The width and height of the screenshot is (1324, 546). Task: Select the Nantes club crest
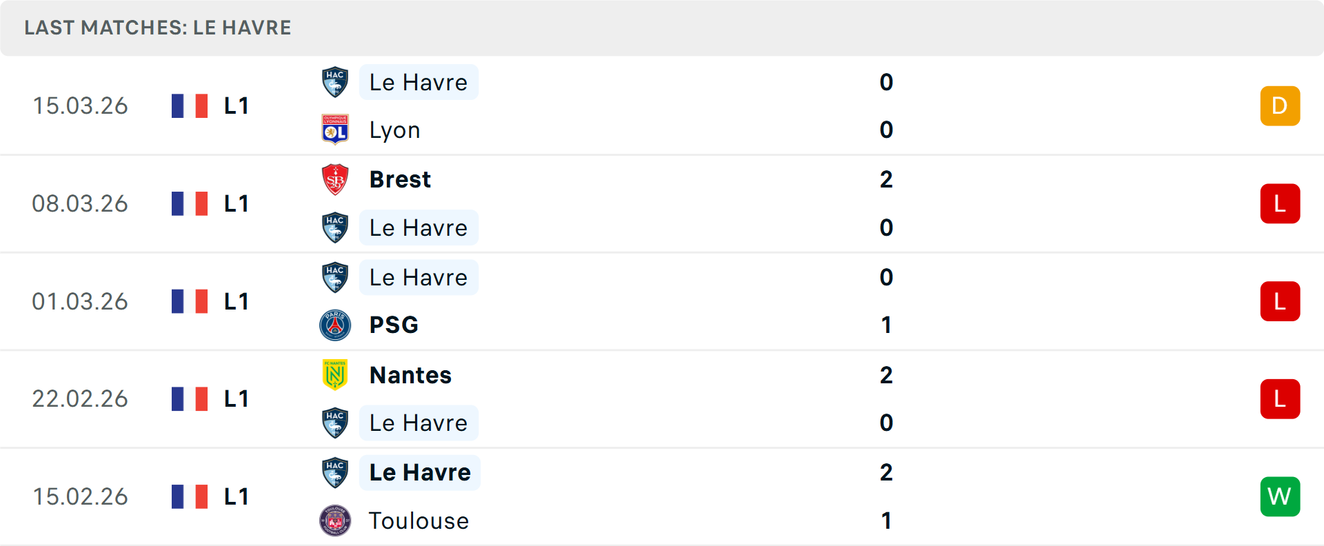[x=334, y=375]
